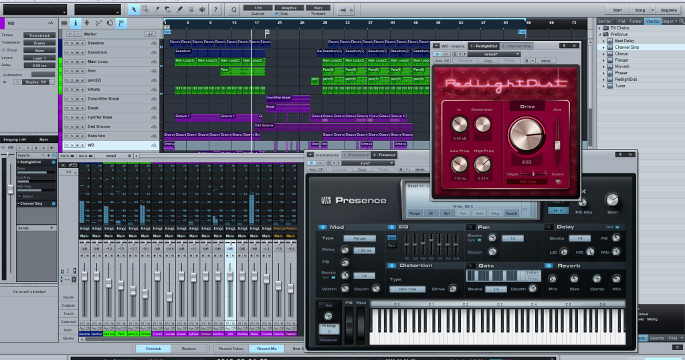The height and width of the screenshot is (360, 685).
Task: Click the Add Tracks plus icon
Action: click(86, 23)
